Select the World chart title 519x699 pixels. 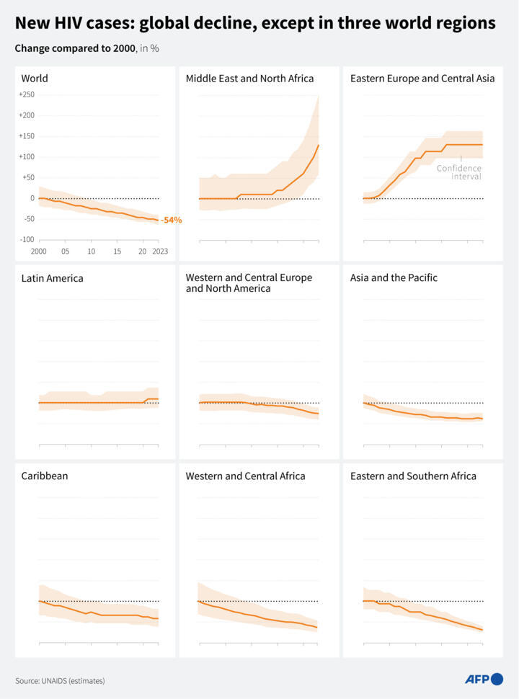(x=35, y=78)
